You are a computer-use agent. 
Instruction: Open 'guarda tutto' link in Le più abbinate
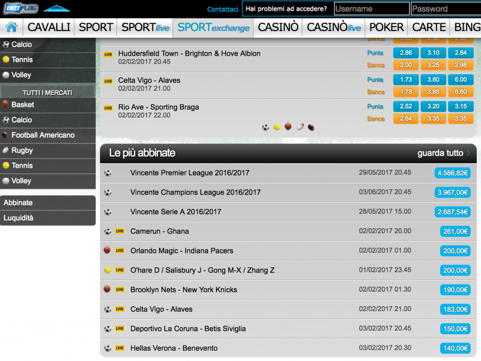[443, 153]
